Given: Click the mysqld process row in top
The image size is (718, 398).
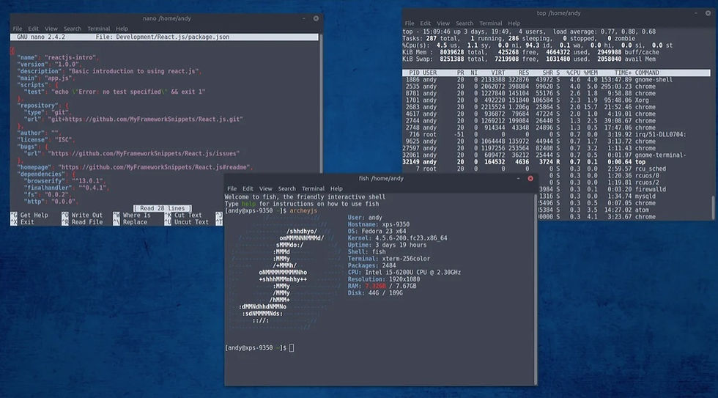Looking at the screenshot, I should (x=624, y=196).
